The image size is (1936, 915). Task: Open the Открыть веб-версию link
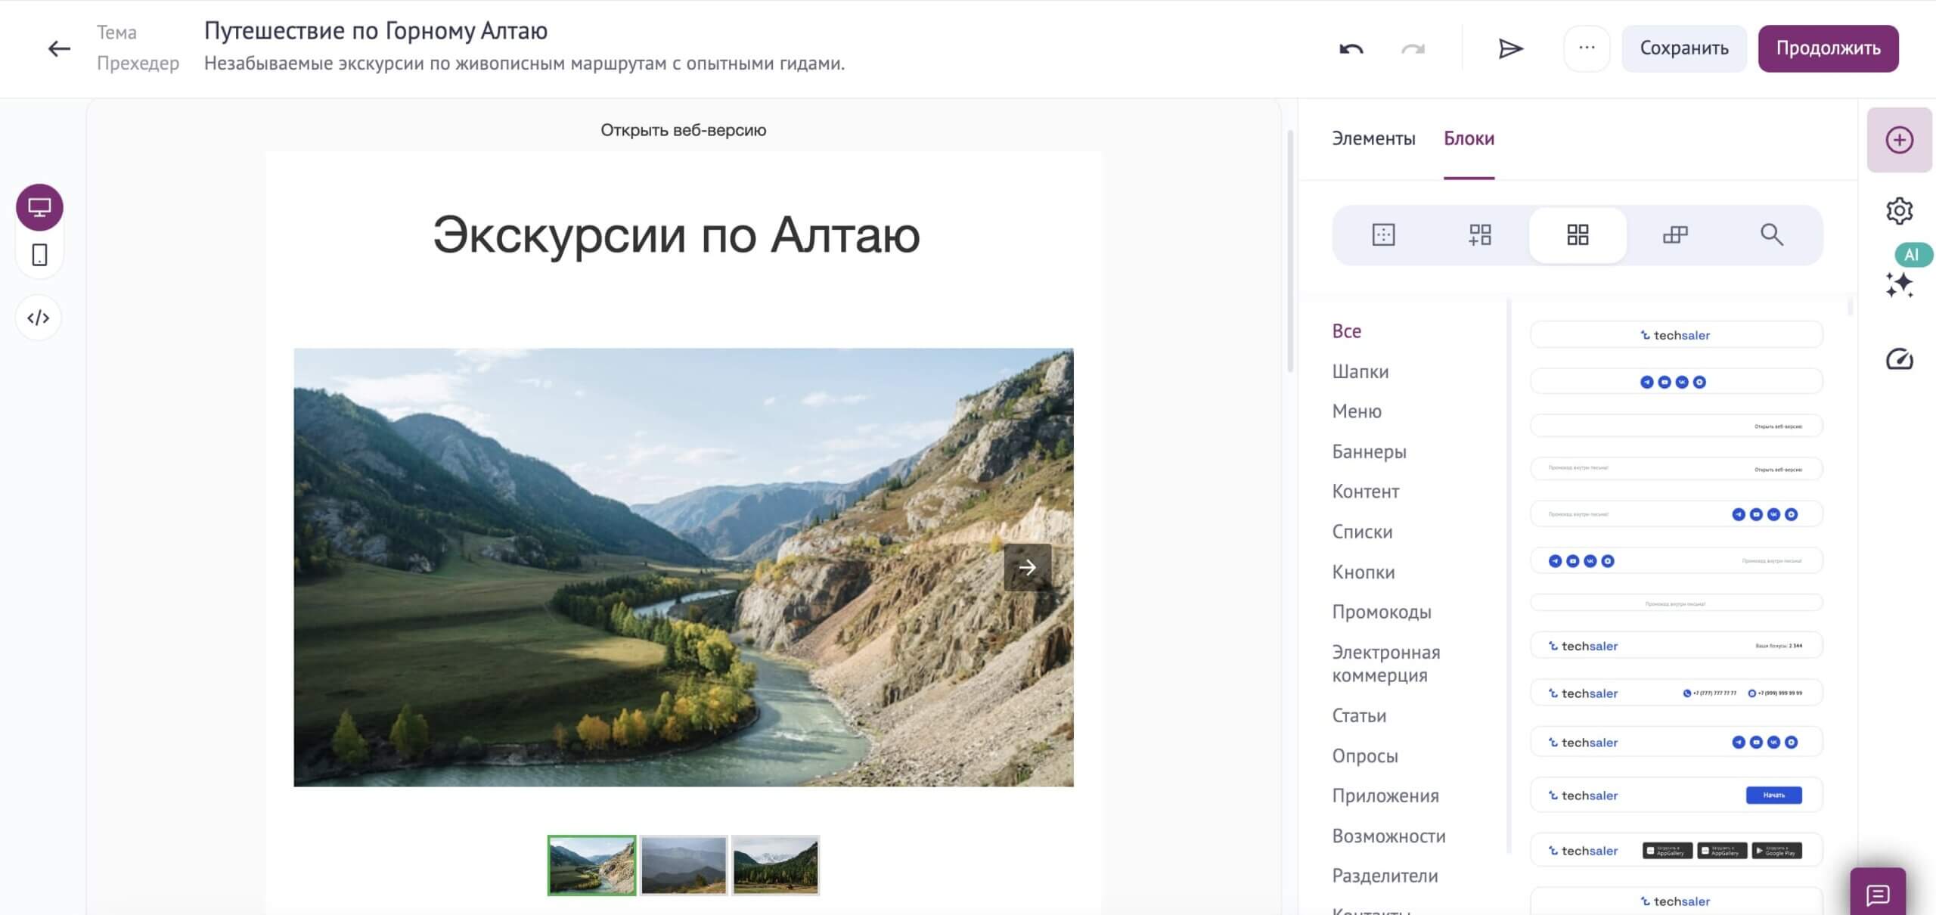coord(683,130)
